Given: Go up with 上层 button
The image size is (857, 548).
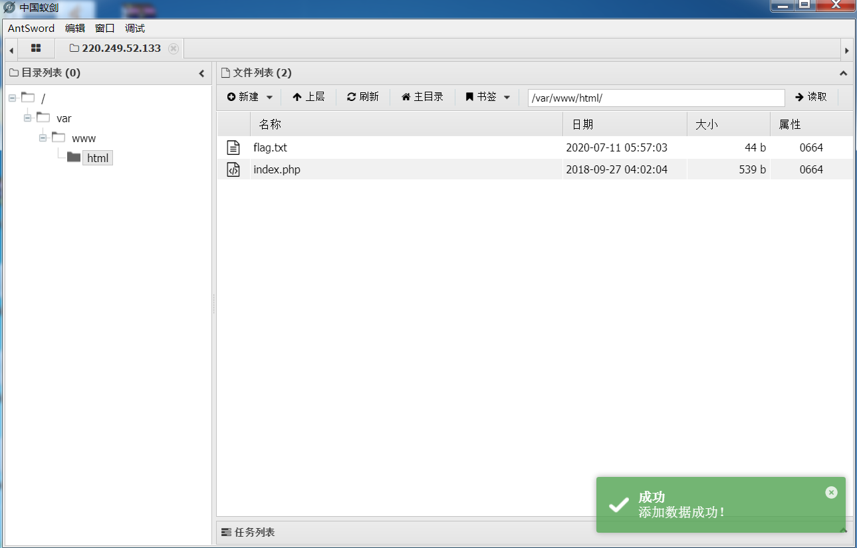Looking at the screenshot, I should [x=308, y=97].
